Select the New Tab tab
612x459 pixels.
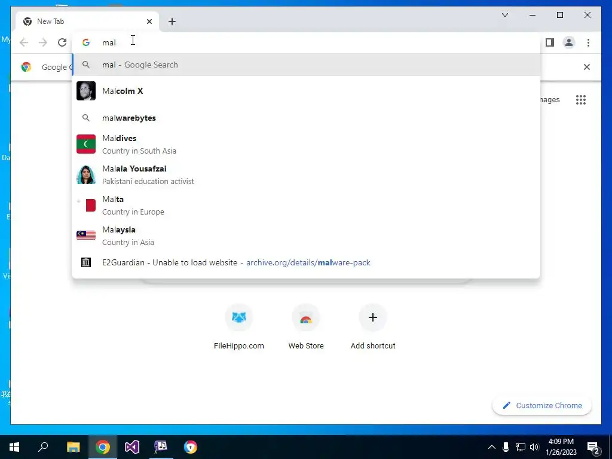87,22
